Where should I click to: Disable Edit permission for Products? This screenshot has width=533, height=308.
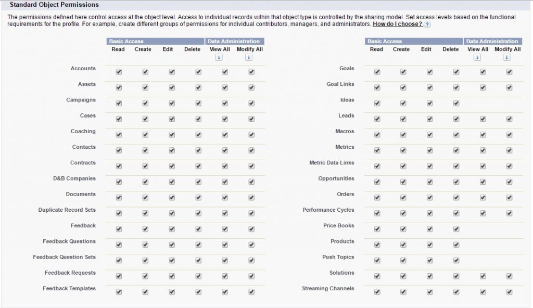(430, 245)
